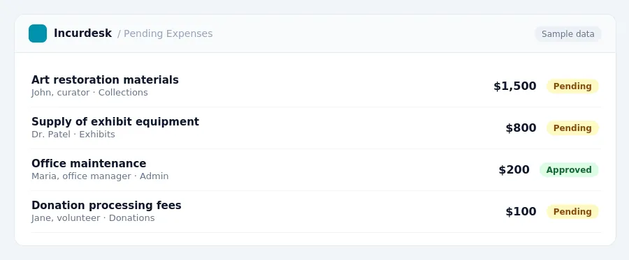Select Dr. Patel · Exhibits subtitle
The height and width of the screenshot is (260, 629).
click(73, 135)
